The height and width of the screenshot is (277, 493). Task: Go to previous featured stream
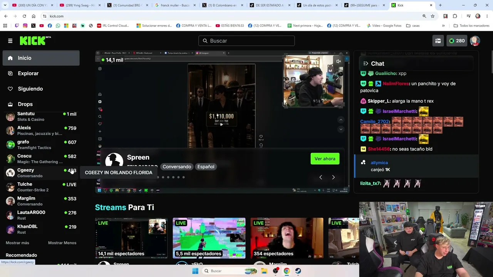coord(320,177)
